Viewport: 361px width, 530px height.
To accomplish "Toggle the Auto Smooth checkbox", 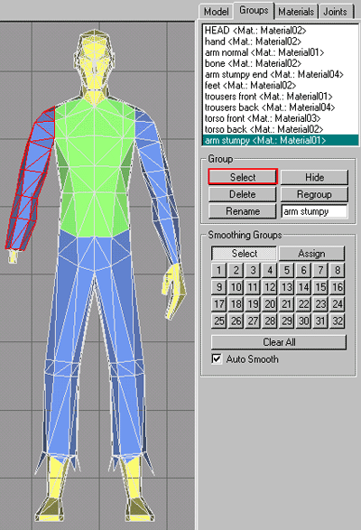I will click(x=217, y=358).
